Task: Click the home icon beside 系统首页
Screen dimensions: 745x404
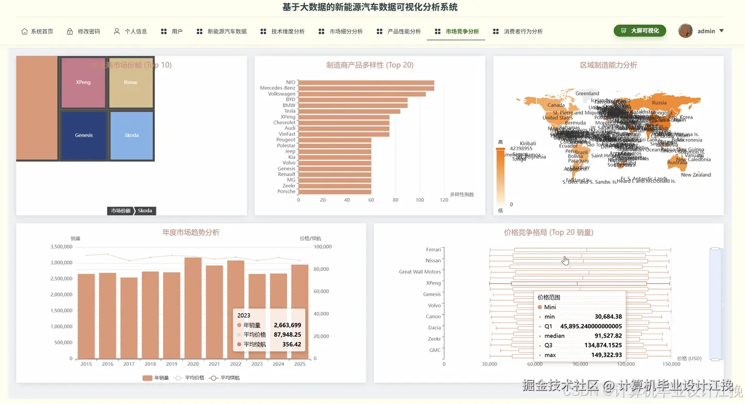Action: point(24,31)
